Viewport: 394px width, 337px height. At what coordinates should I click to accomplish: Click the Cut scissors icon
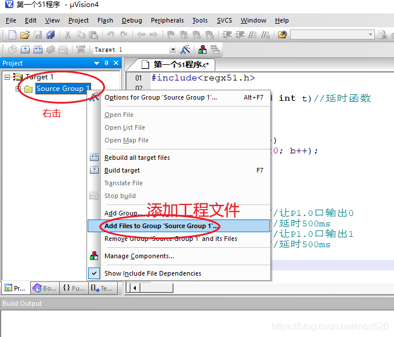click(x=67, y=35)
